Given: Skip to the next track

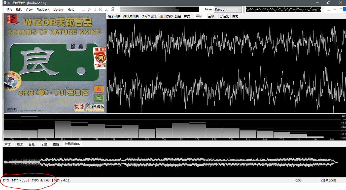Looking at the screenshot, I should pyautogui.click(x=107, y=9).
